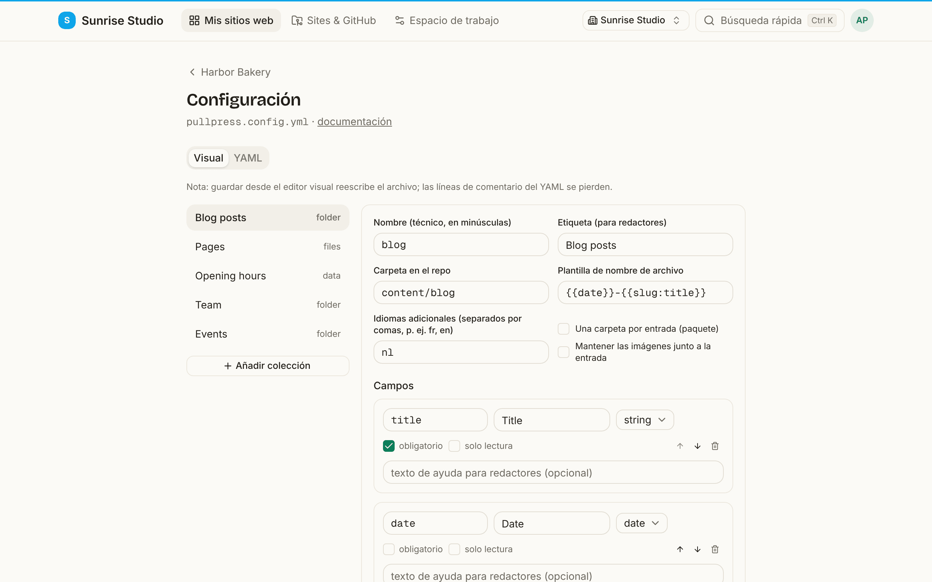932x582 pixels.
Task: Click Añadir colección button
Action: point(268,366)
